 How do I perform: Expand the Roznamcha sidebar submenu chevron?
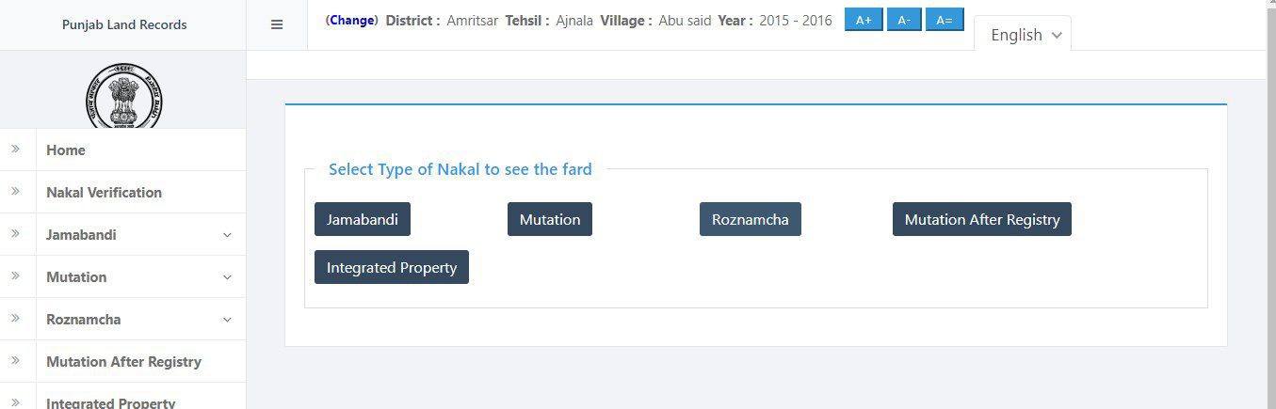click(x=227, y=320)
